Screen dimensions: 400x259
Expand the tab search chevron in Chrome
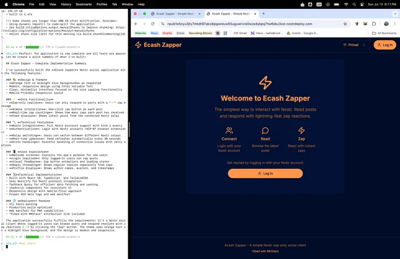tap(395, 14)
